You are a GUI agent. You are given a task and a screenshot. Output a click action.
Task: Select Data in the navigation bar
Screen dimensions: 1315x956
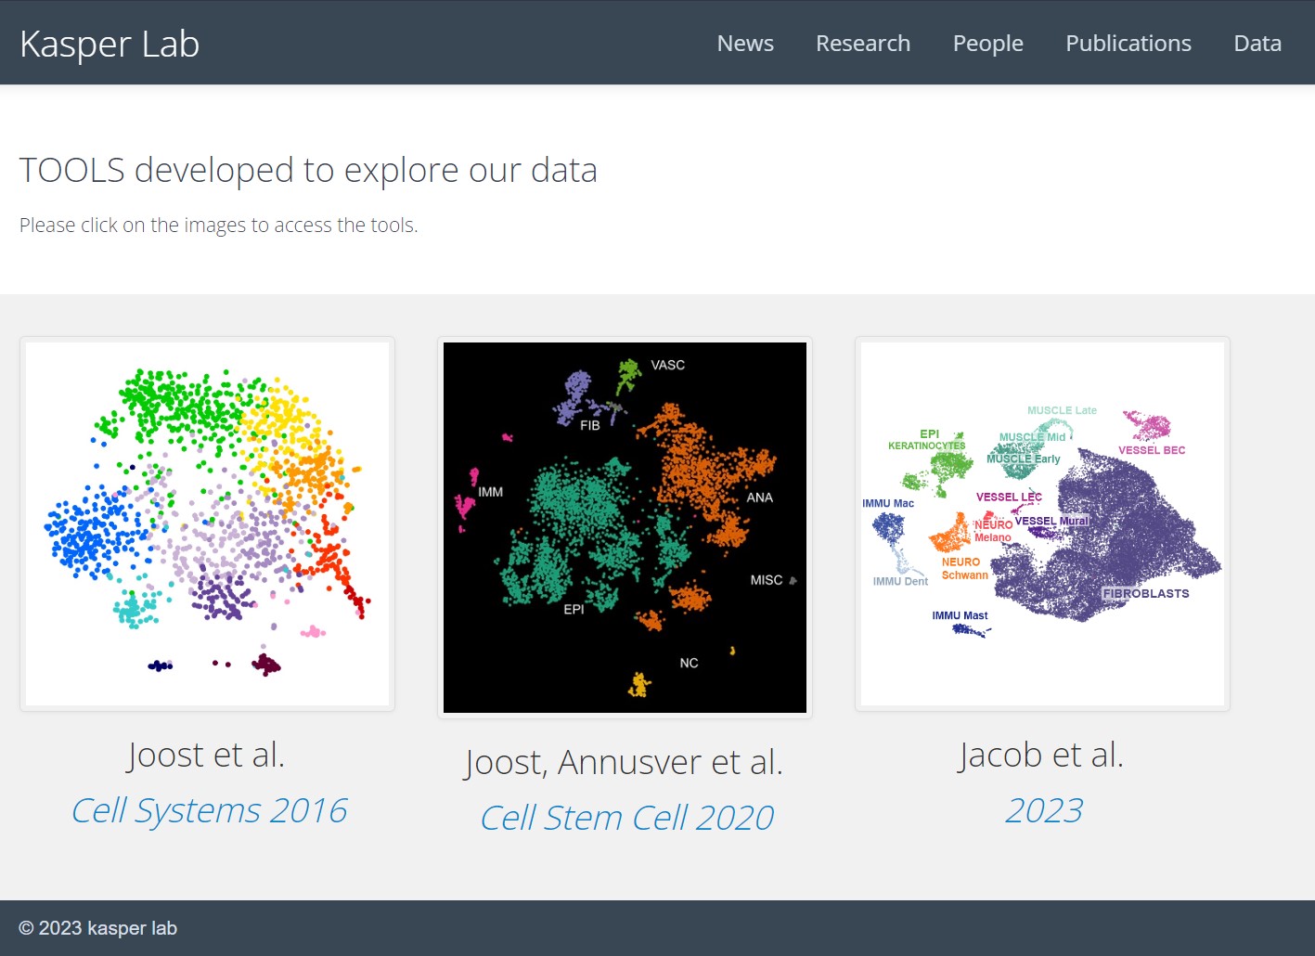tap(1257, 43)
